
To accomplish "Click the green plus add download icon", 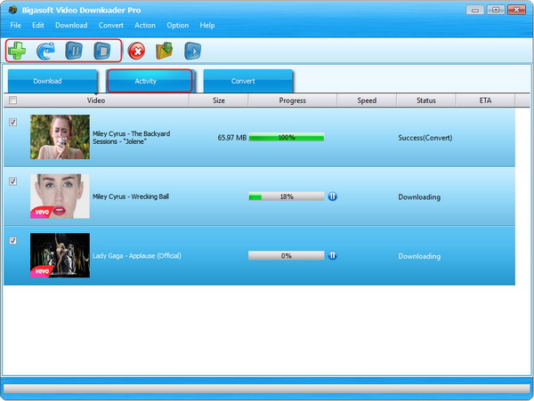I will tap(17, 51).
